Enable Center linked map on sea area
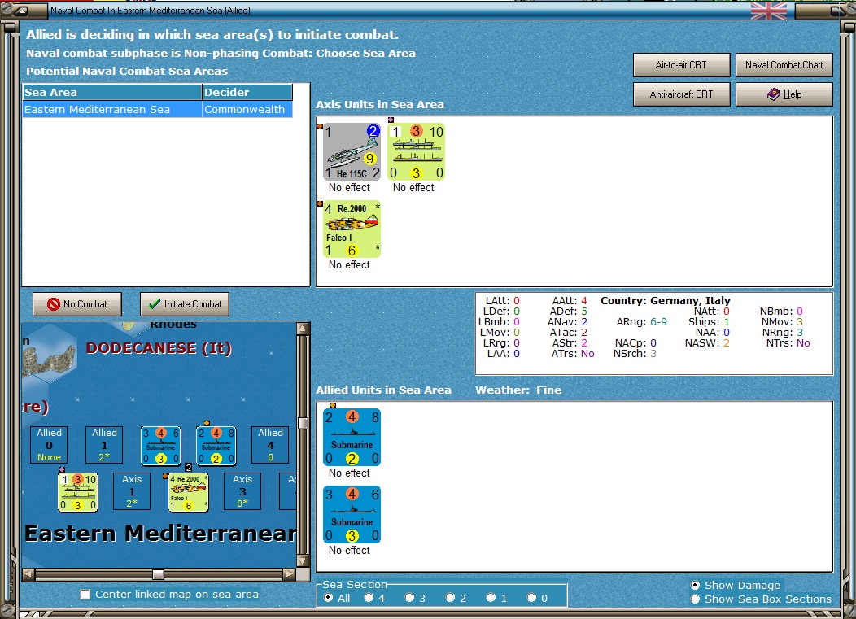This screenshot has height=619, width=856. [x=85, y=595]
